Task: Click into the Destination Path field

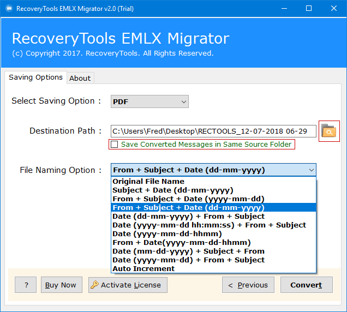Action: (213, 131)
